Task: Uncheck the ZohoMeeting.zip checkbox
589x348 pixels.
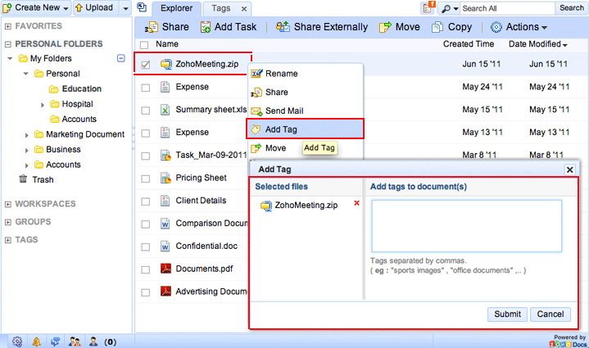Action: pyautogui.click(x=145, y=65)
